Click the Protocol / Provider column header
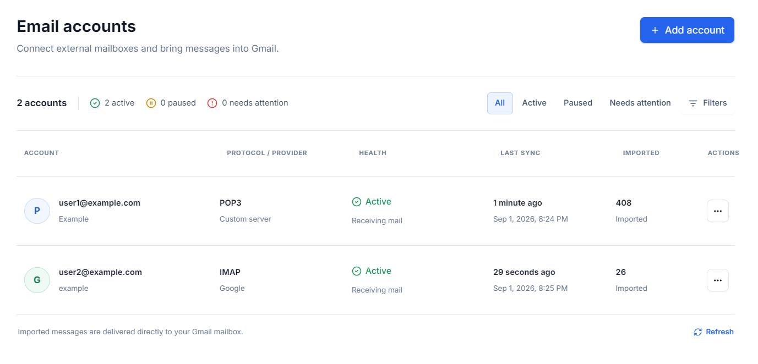 pos(267,153)
